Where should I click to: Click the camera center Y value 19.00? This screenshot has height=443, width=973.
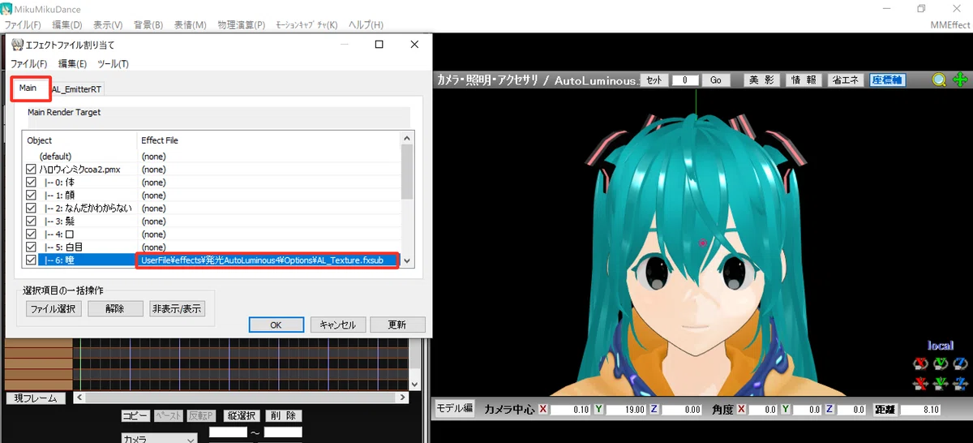tap(626, 410)
